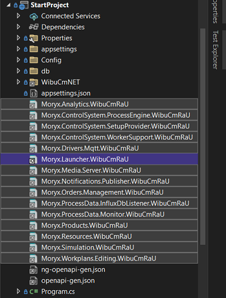The height and width of the screenshot is (298, 226).
Task: Select Moryx.Drivers.Mqtt.WibuCmRaU file name
Action: pos(90,148)
